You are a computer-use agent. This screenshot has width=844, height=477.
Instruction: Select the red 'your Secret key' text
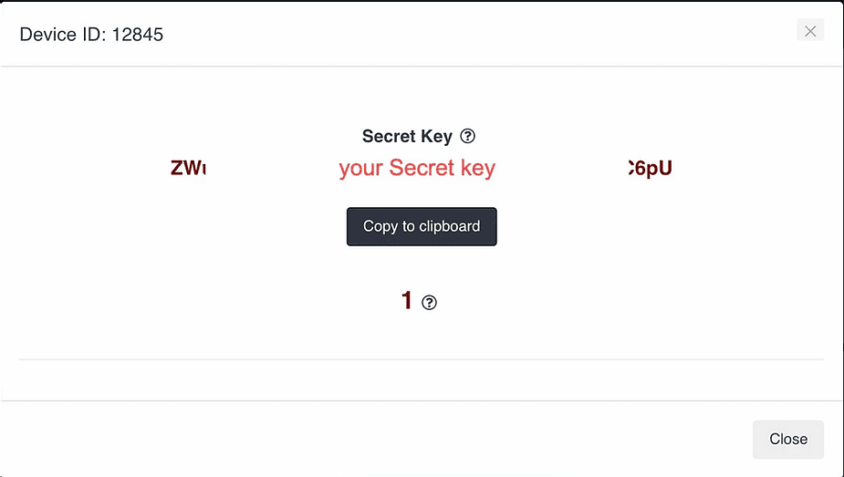pos(417,168)
